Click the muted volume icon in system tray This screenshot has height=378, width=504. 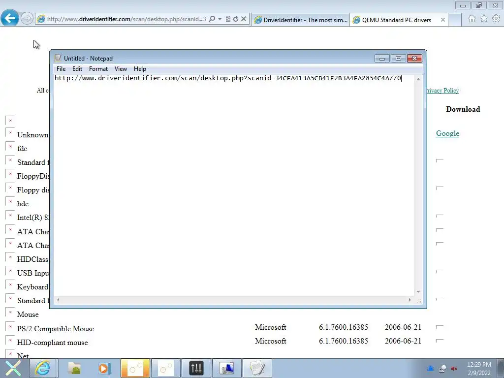coord(454,369)
